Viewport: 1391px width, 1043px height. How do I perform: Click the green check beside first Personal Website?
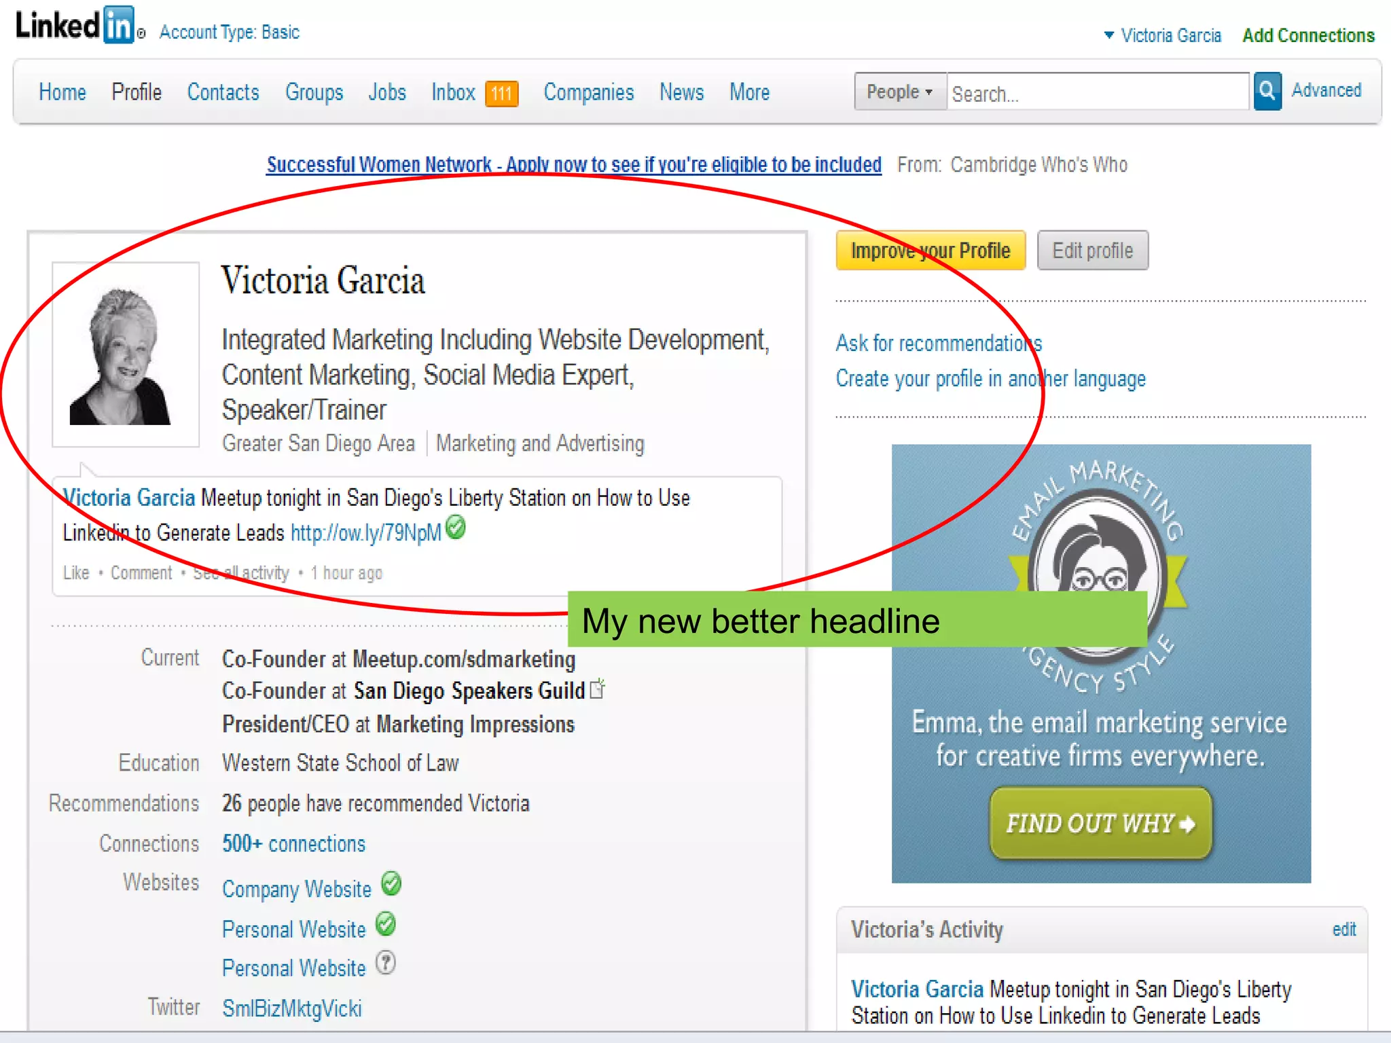pyautogui.click(x=386, y=923)
